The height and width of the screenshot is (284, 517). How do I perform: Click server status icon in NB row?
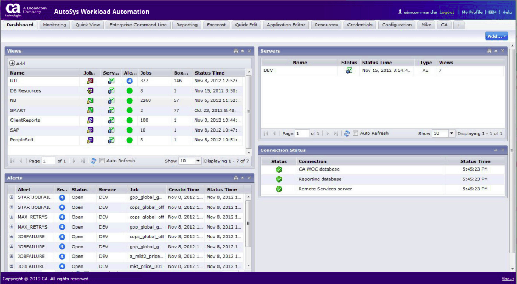point(111,100)
